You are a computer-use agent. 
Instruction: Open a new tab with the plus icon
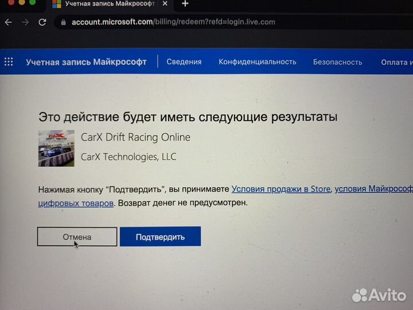pos(185,3)
